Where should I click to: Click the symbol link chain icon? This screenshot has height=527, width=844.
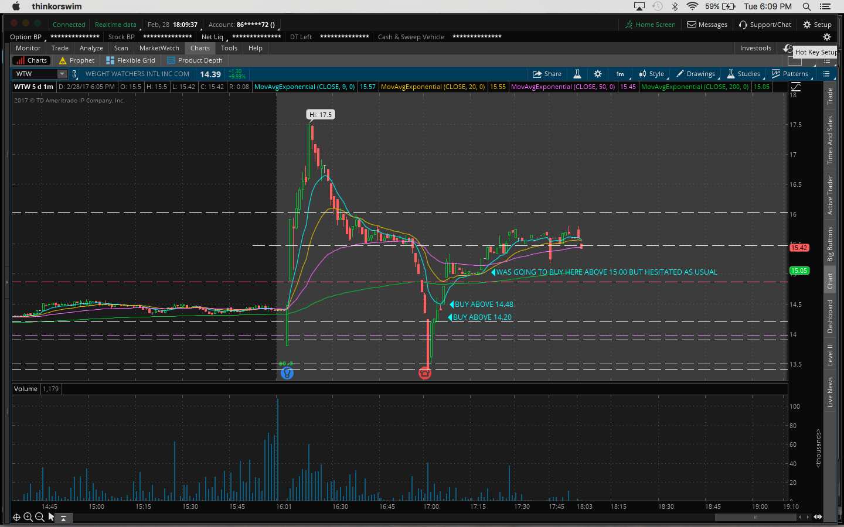(x=74, y=74)
